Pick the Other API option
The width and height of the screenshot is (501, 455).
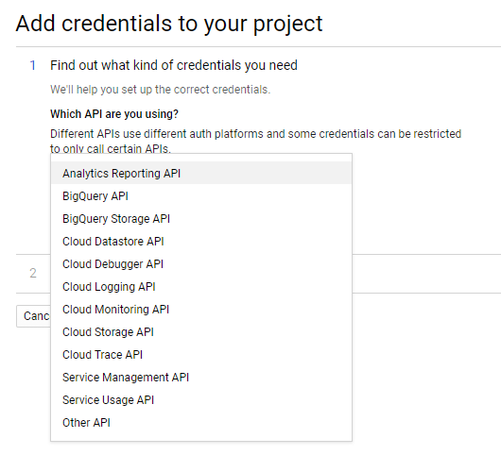pyautogui.click(x=201, y=423)
